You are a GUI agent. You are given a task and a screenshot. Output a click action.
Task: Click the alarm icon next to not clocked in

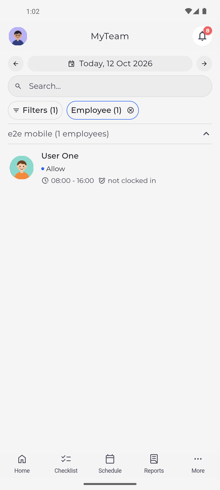(x=102, y=181)
